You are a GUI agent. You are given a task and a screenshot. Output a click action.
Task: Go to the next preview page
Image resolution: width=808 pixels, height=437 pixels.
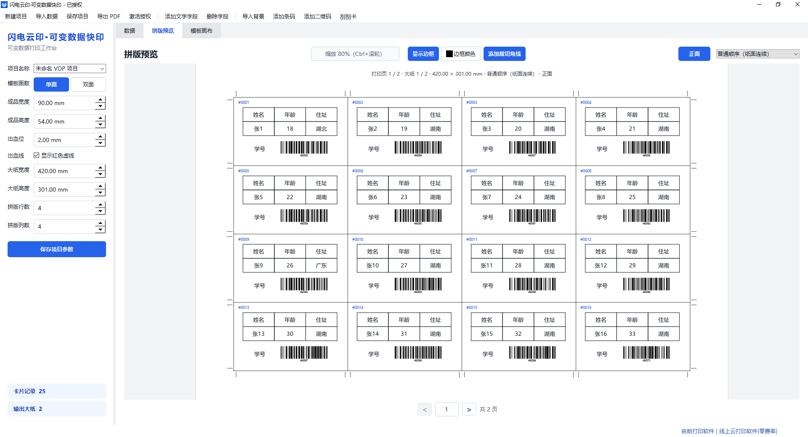pyautogui.click(x=469, y=409)
